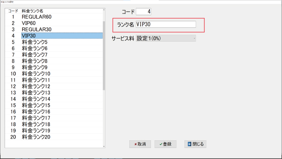Select VIP60 in the rank list
The image size is (282, 159).
point(54,23)
